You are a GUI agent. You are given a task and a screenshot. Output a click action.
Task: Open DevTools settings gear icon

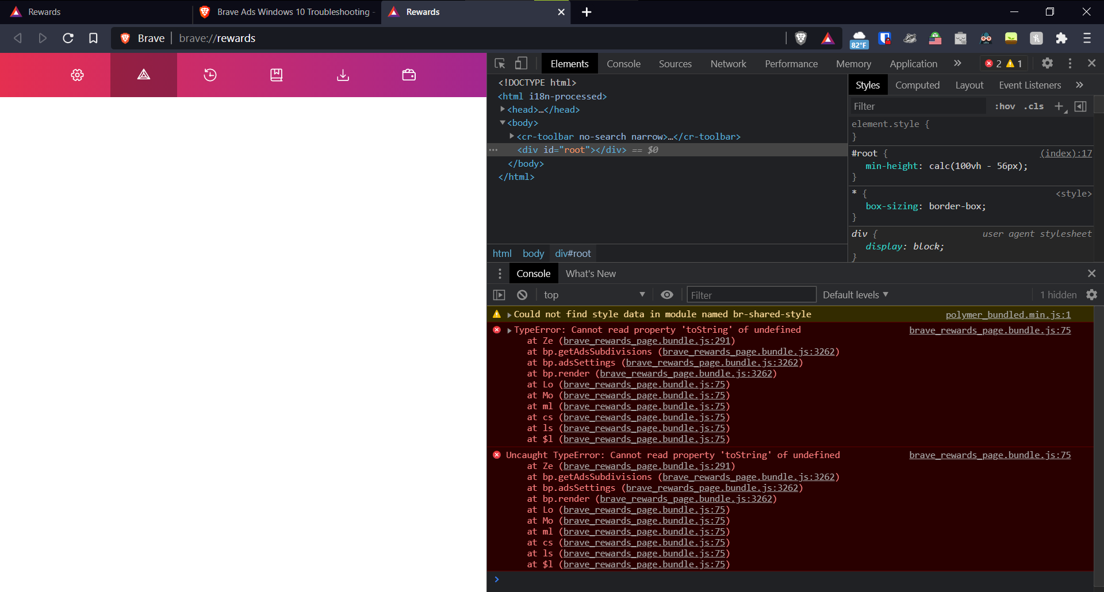(x=1047, y=63)
